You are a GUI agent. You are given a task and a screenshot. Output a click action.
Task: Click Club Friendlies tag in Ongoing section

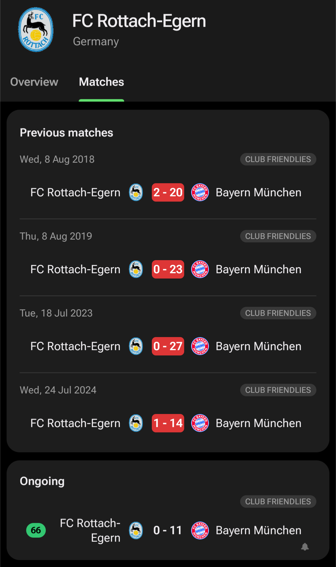pos(278,502)
